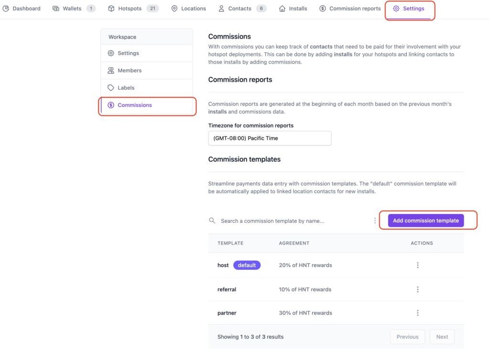Click the Installs house icon
489x361 pixels.
tap(282, 9)
